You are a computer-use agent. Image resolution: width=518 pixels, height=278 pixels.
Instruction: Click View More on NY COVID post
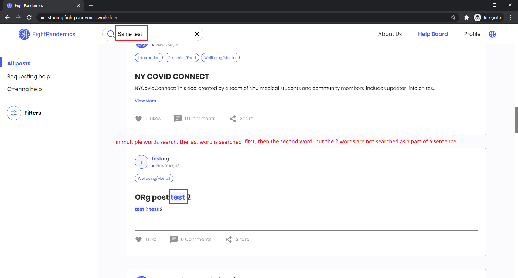coord(145,101)
